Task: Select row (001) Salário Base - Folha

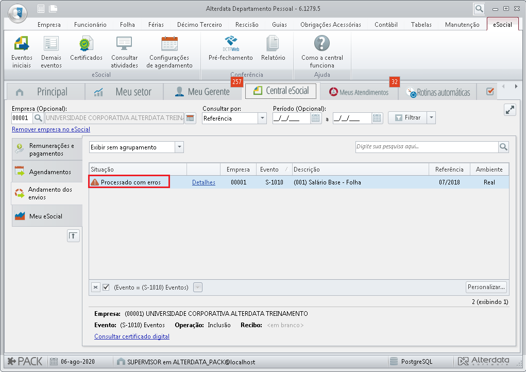Action: (299, 182)
